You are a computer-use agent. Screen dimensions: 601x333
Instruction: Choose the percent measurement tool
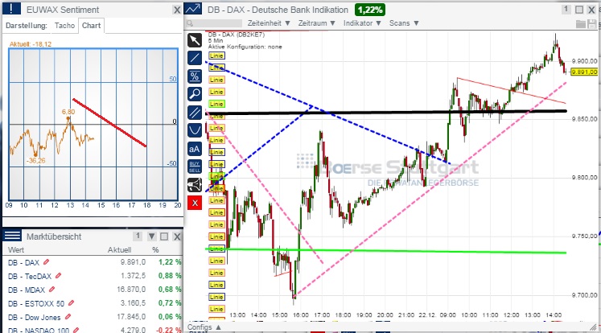click(x=194, y=76)
